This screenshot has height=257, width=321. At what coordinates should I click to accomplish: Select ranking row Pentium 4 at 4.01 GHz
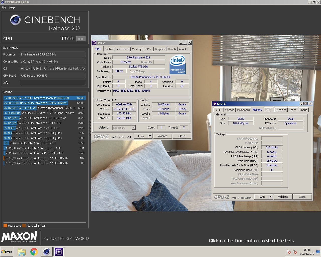tap(44, 158)
